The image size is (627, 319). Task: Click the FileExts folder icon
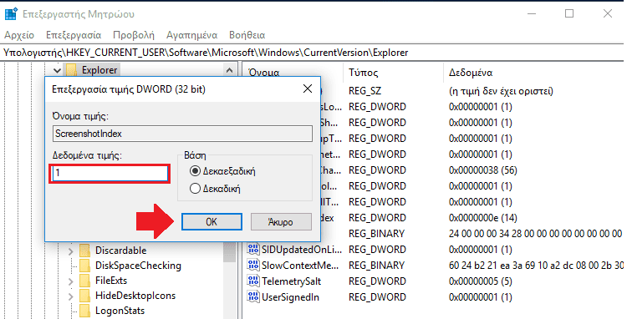[84, 281]
